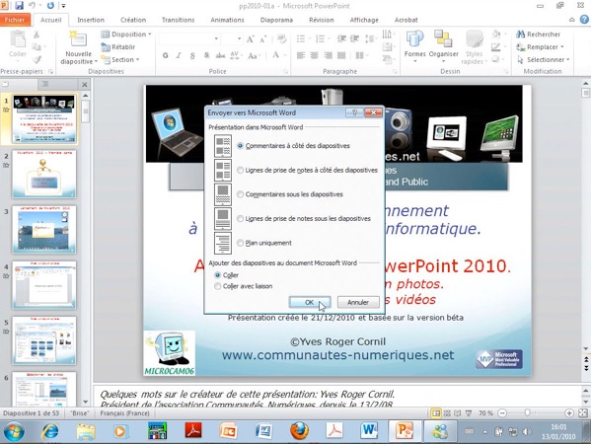
Task: Switch to slide sorter view in status bar
Action: point(447,413)
